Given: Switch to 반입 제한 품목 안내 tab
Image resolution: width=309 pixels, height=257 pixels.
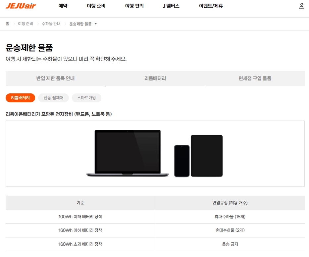Looking at the screenshot, I should click(x=55, y=78).
